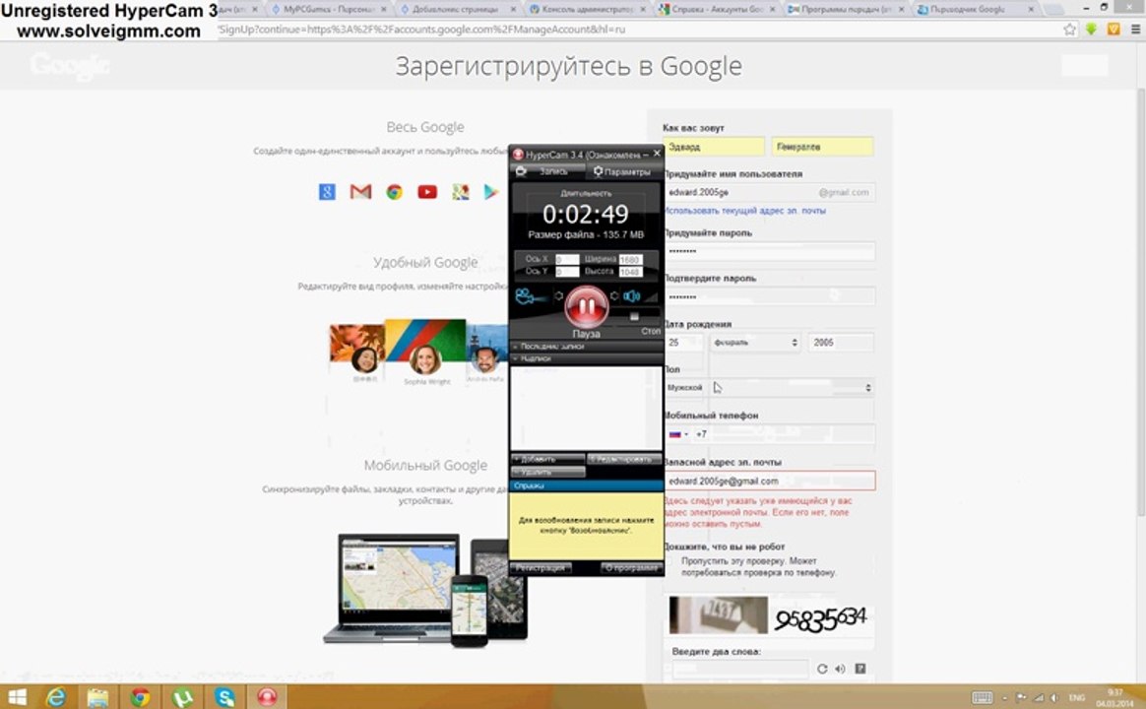Stop the HyperCam recording with the stop button
The width and height of the screenshot is (1146, 709).
634,316
